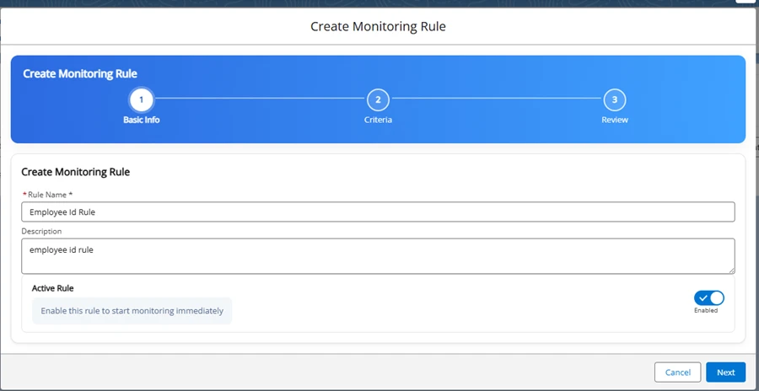Screen dimensions: 759x391
Task: Disable the Active Rule toggle switch
Action: tap(708, 297)
